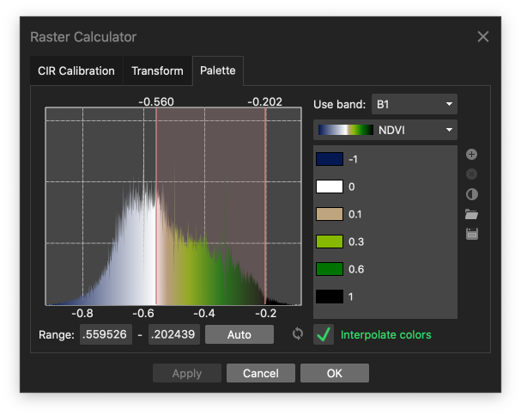The height and width of the screenshot is (416, 521).
Task: Toggle the Interpolate colors checkbox
Action: click(x=324, y=334)
